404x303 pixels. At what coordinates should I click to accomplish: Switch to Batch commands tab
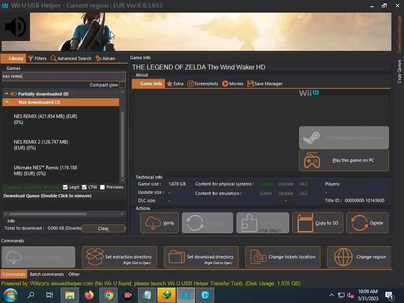(47, 275)
